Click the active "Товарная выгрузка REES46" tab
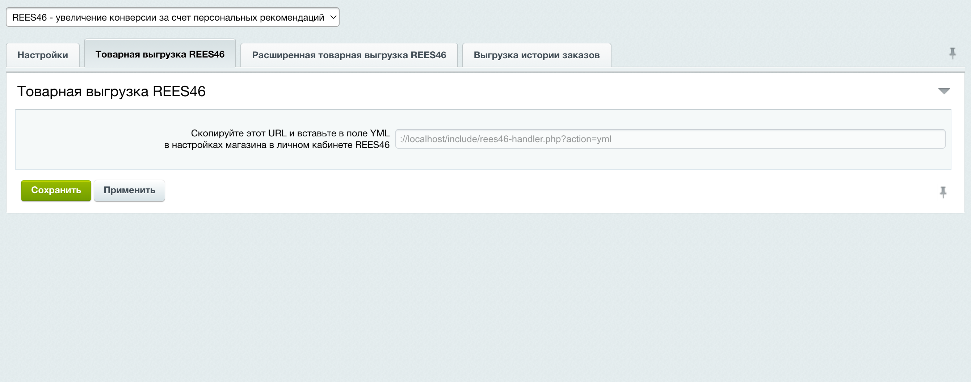This screenshot has width=971, height=382. (x=161, y=54)
